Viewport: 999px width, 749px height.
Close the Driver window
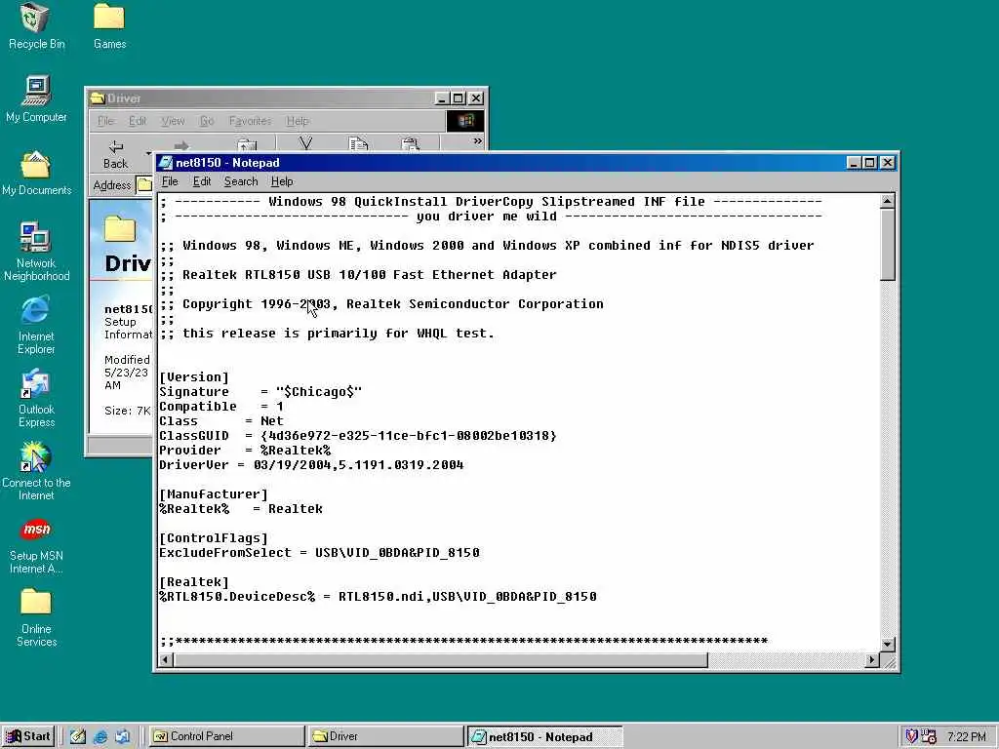pos(476,99)
